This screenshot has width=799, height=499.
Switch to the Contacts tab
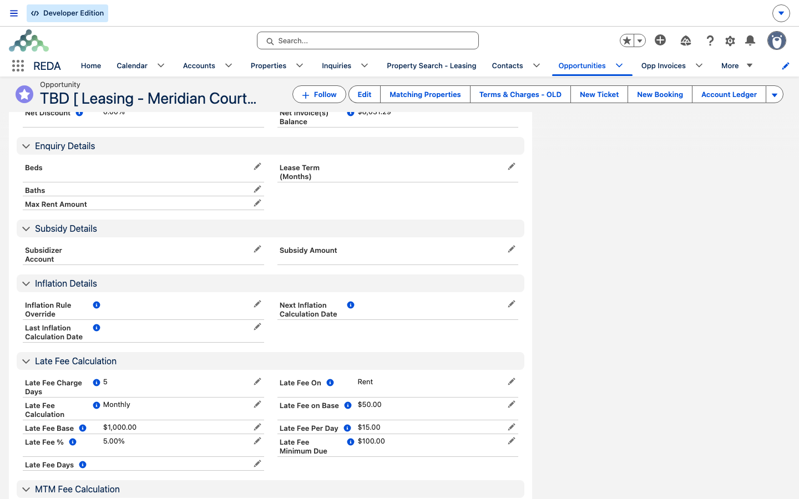pyautogui.click(x=508, y=66)
